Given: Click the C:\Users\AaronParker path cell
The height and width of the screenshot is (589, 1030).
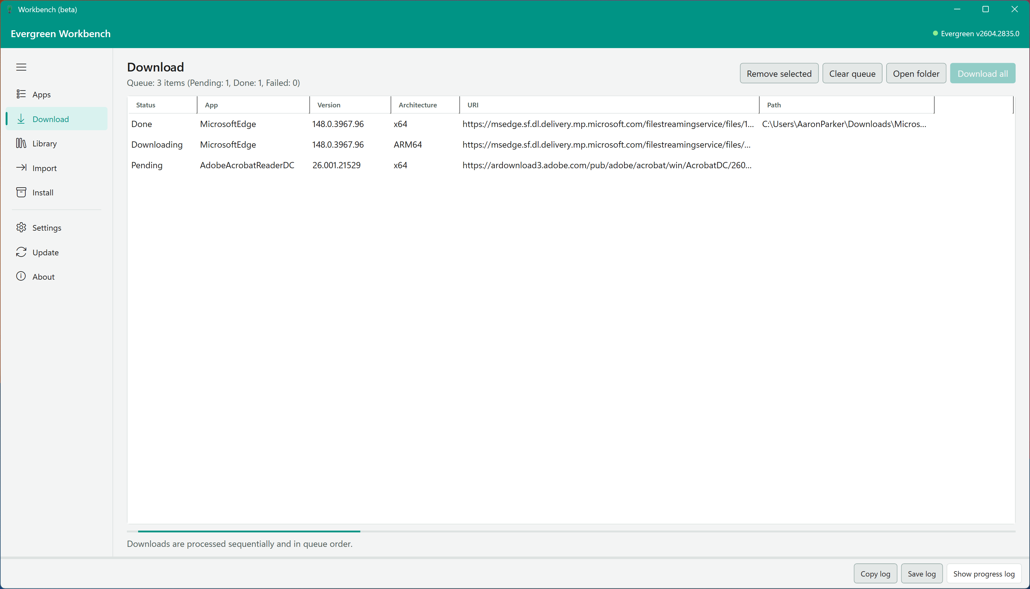Looking at the screenshot, I should click(x=844, y=124).
